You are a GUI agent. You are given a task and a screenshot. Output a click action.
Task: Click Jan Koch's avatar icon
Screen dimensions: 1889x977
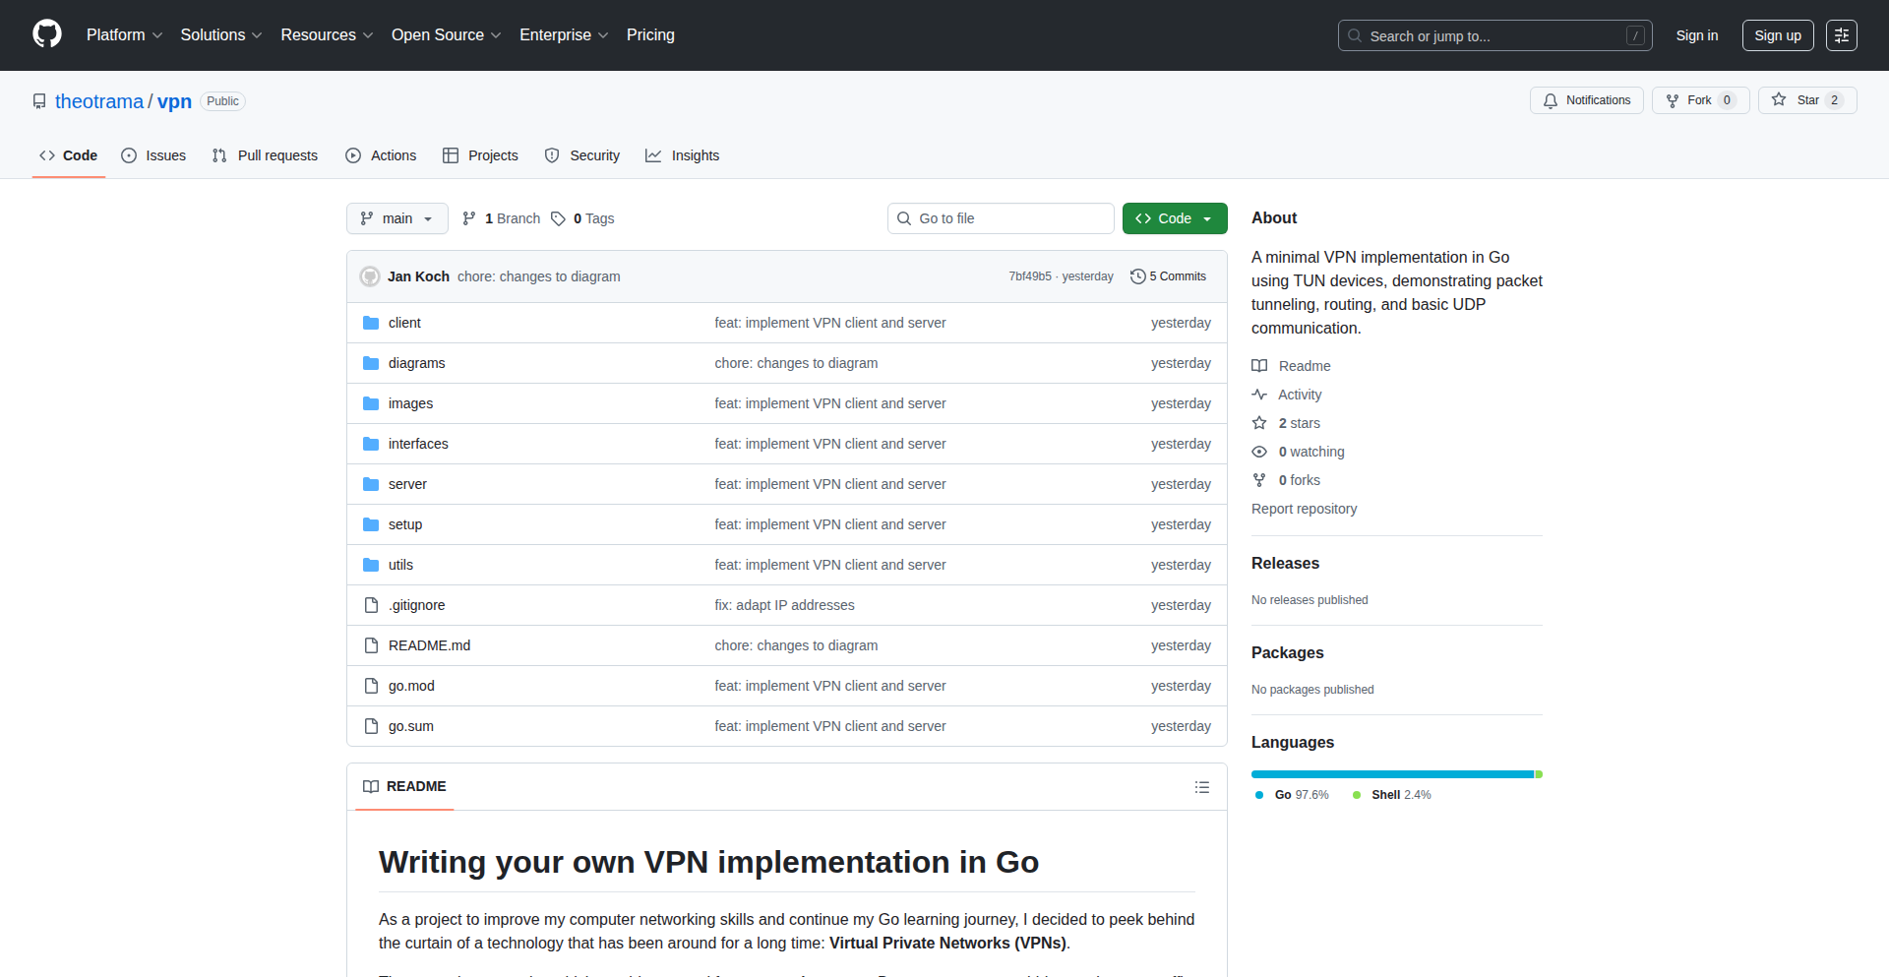tap(370, 276)
